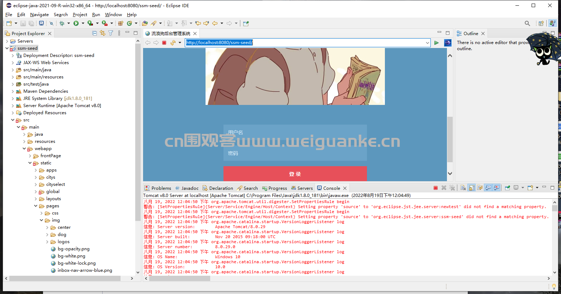Switch to the Javadoc tab
Viewport: 561px width, 294px height.
pyautogui.click(x=187, y=188)
